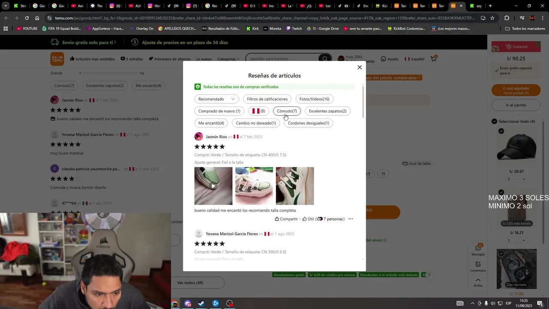
Task: Open the Twitch bookmark
Action: coord(294,29)
